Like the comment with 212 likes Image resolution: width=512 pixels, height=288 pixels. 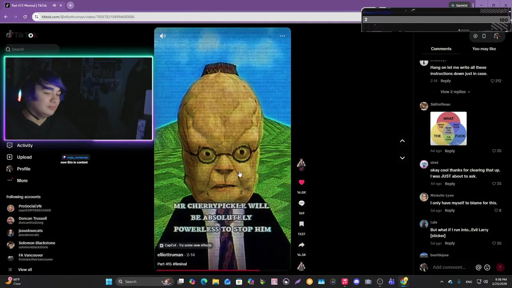[492, 81]
